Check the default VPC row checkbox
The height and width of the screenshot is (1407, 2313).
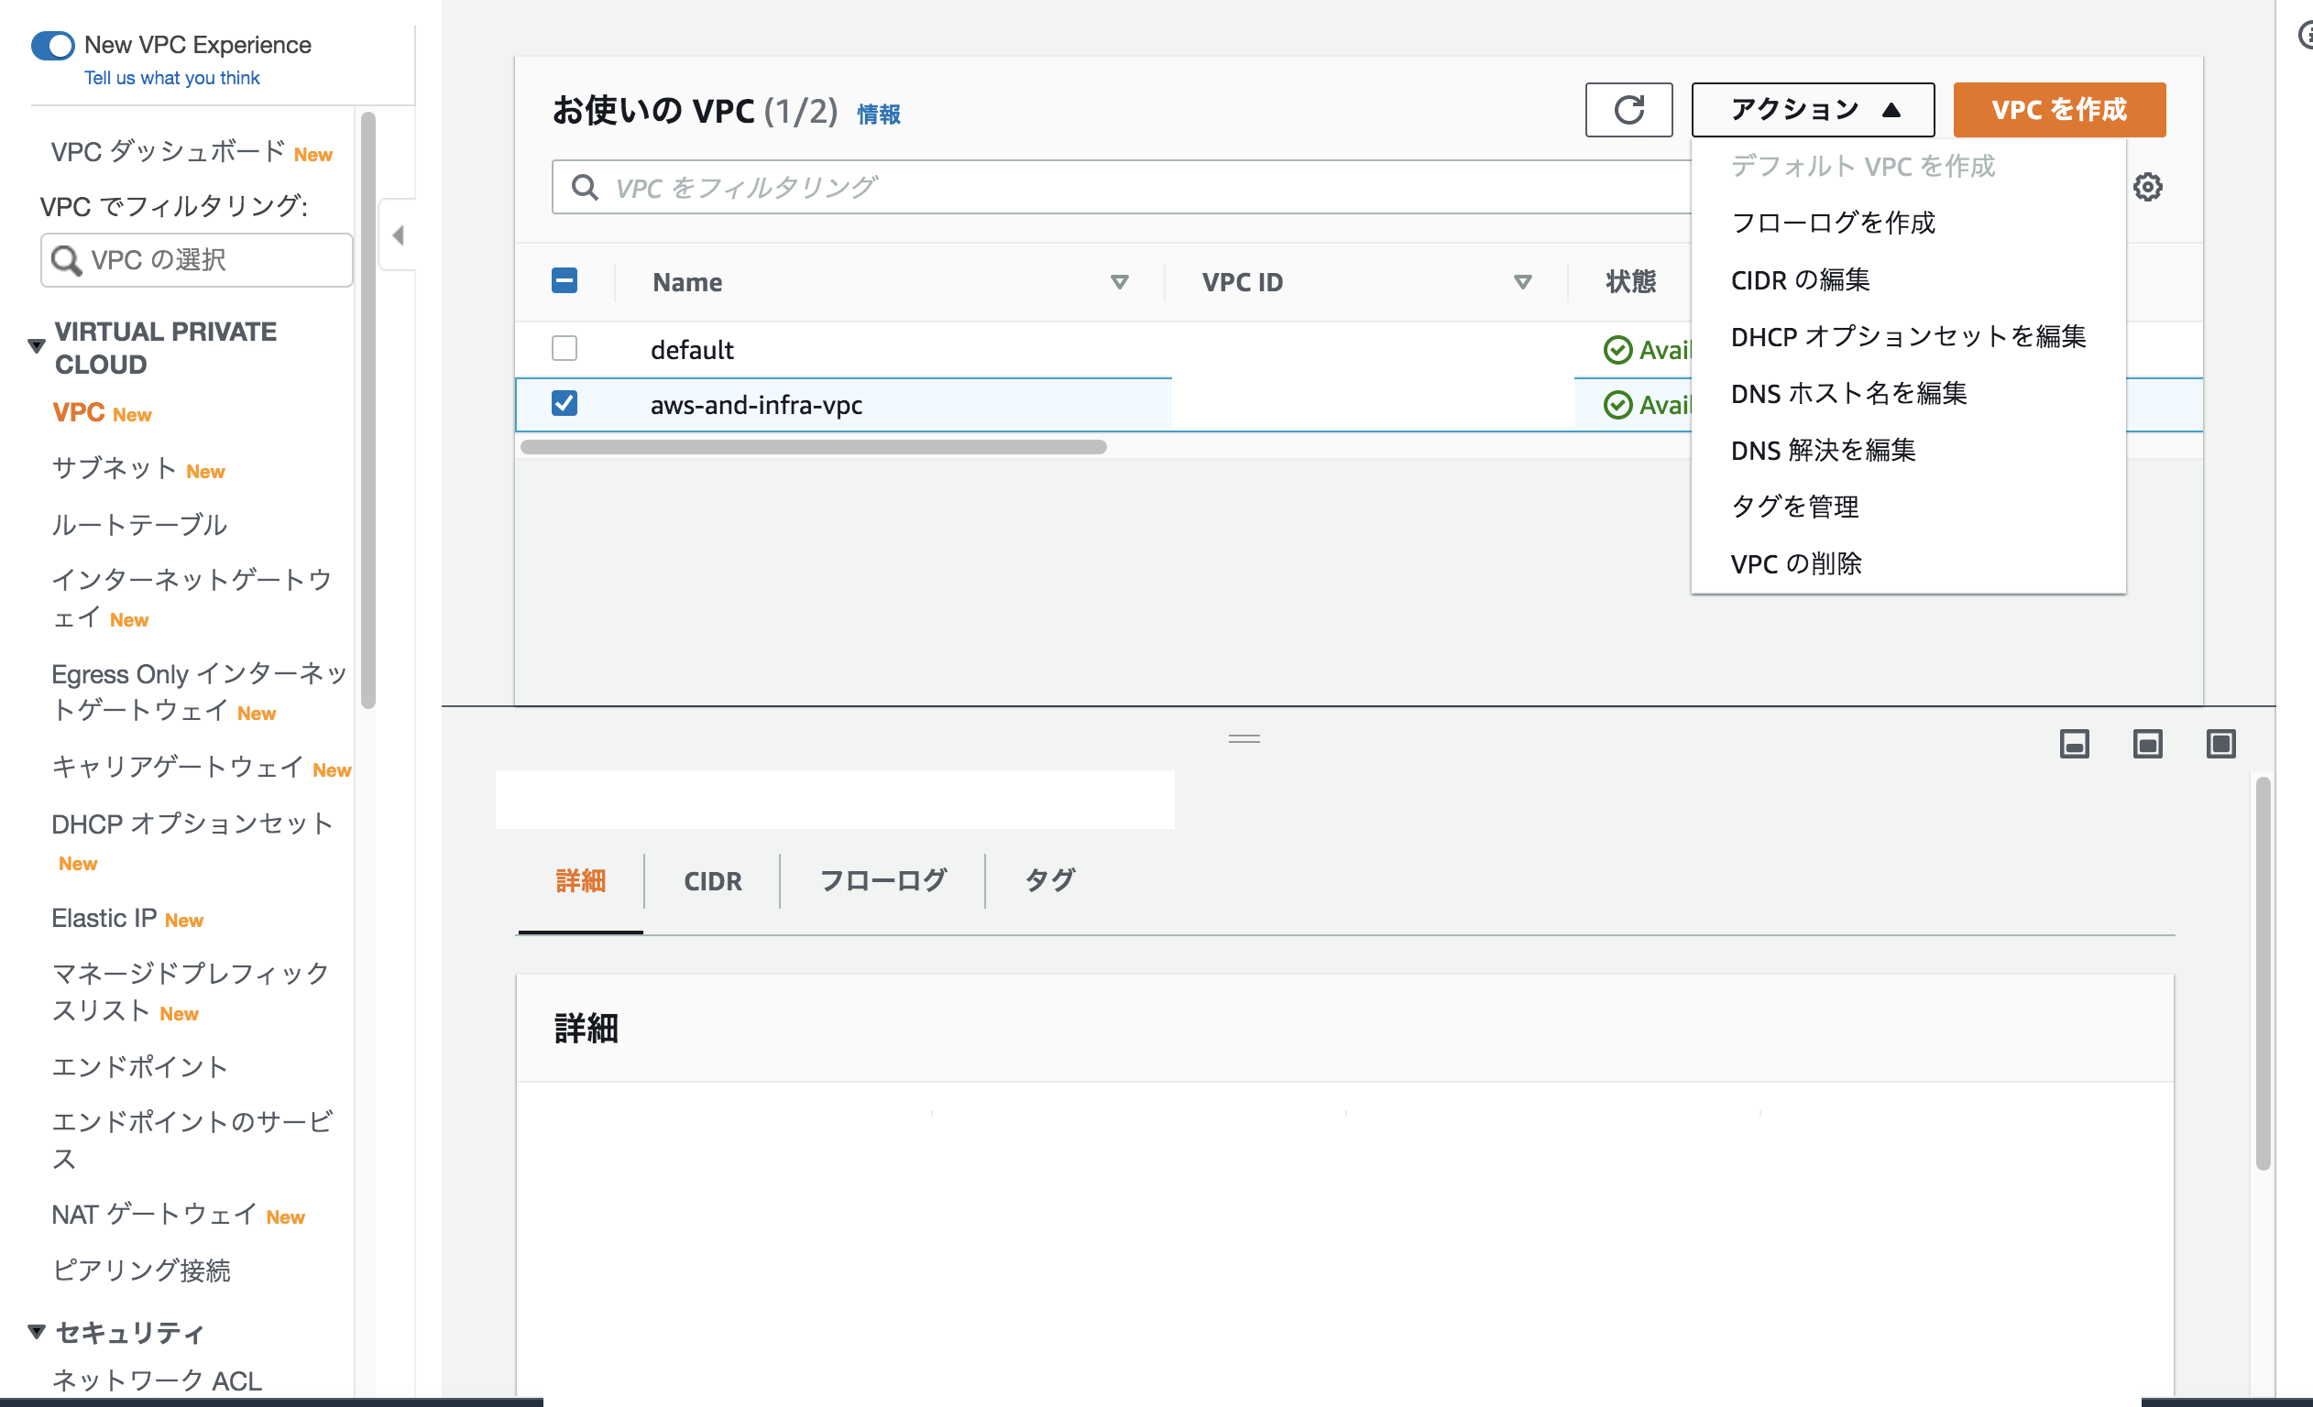(x=565, y=348)
